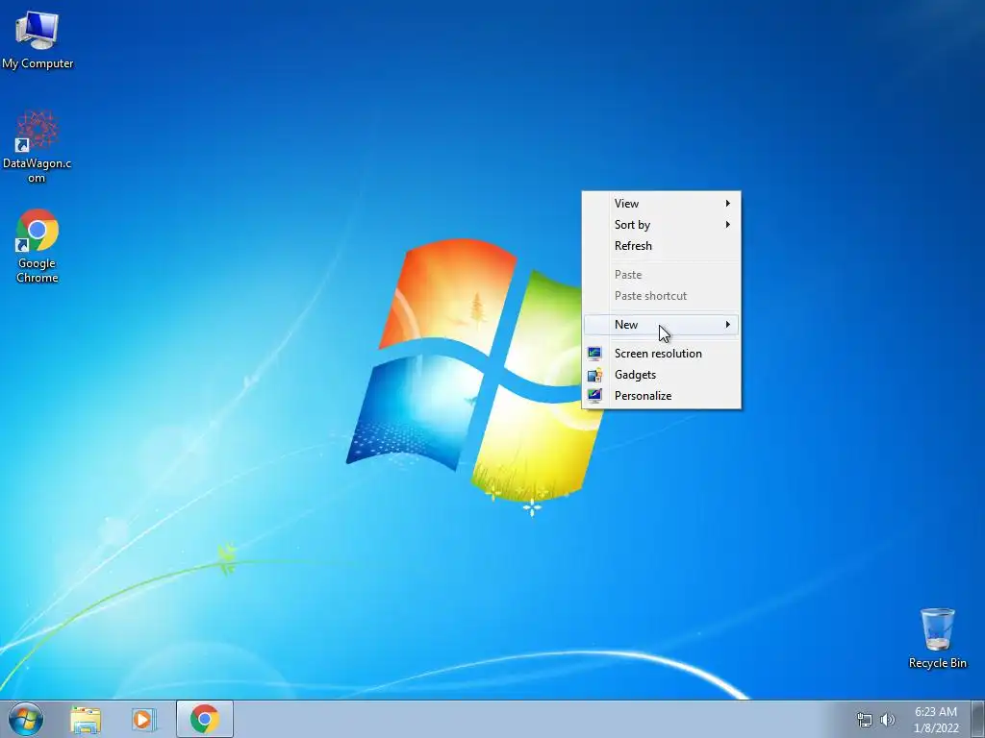Screen dimensions: 985x738
Task: Expand the arrow beside New
Action: click(x=727, y=325)
